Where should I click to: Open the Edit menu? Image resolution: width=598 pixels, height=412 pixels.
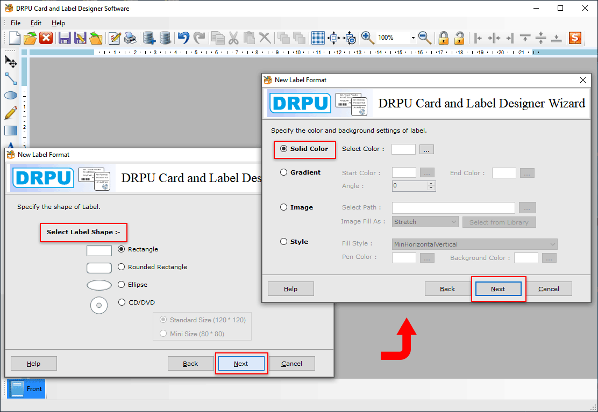tap(36, 23)
